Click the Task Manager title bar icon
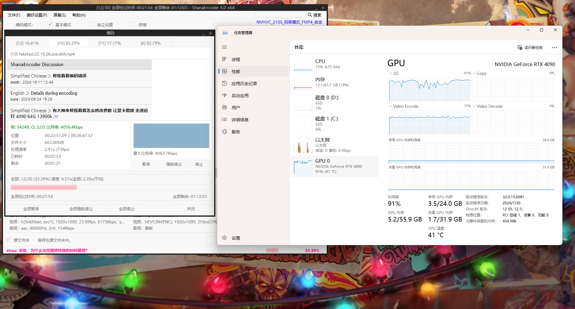 click(225, 33)
